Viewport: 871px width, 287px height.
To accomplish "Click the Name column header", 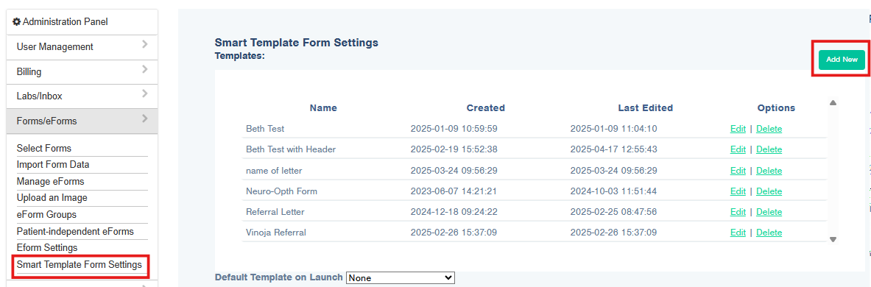I will [323, 107].
